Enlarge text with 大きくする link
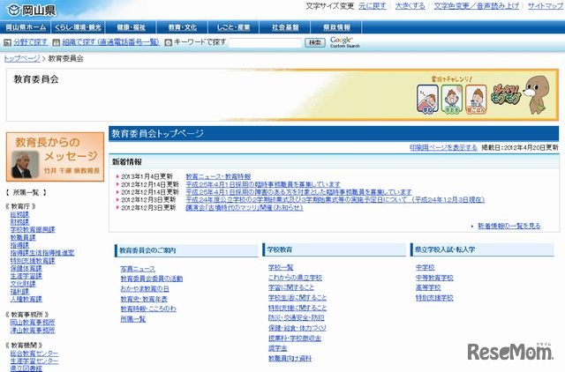 click(x=410, y=6)
